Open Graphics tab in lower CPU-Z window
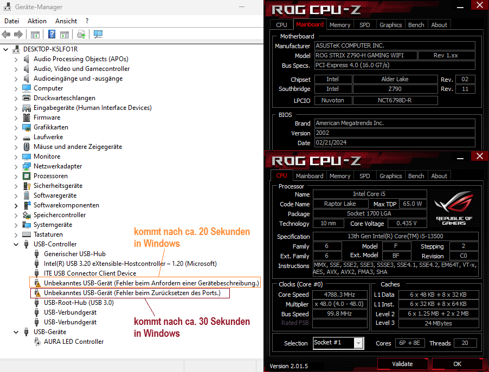This screenshot has height=372, width=489. coord(390,176)
